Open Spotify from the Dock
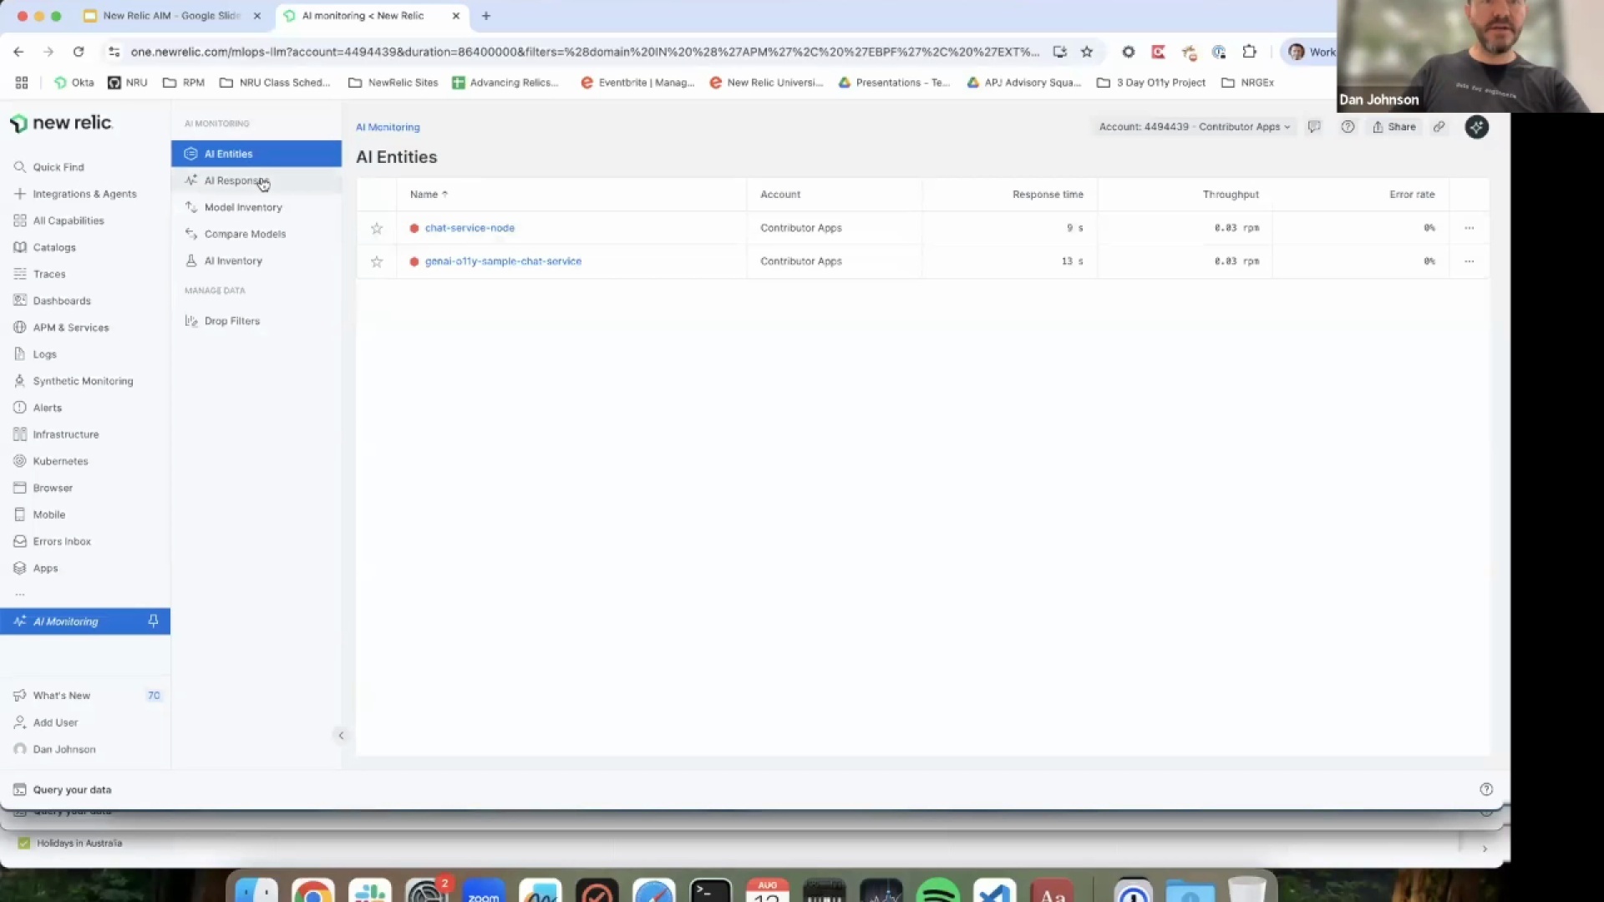This screenshot has width=1604, height=902. 937,892
